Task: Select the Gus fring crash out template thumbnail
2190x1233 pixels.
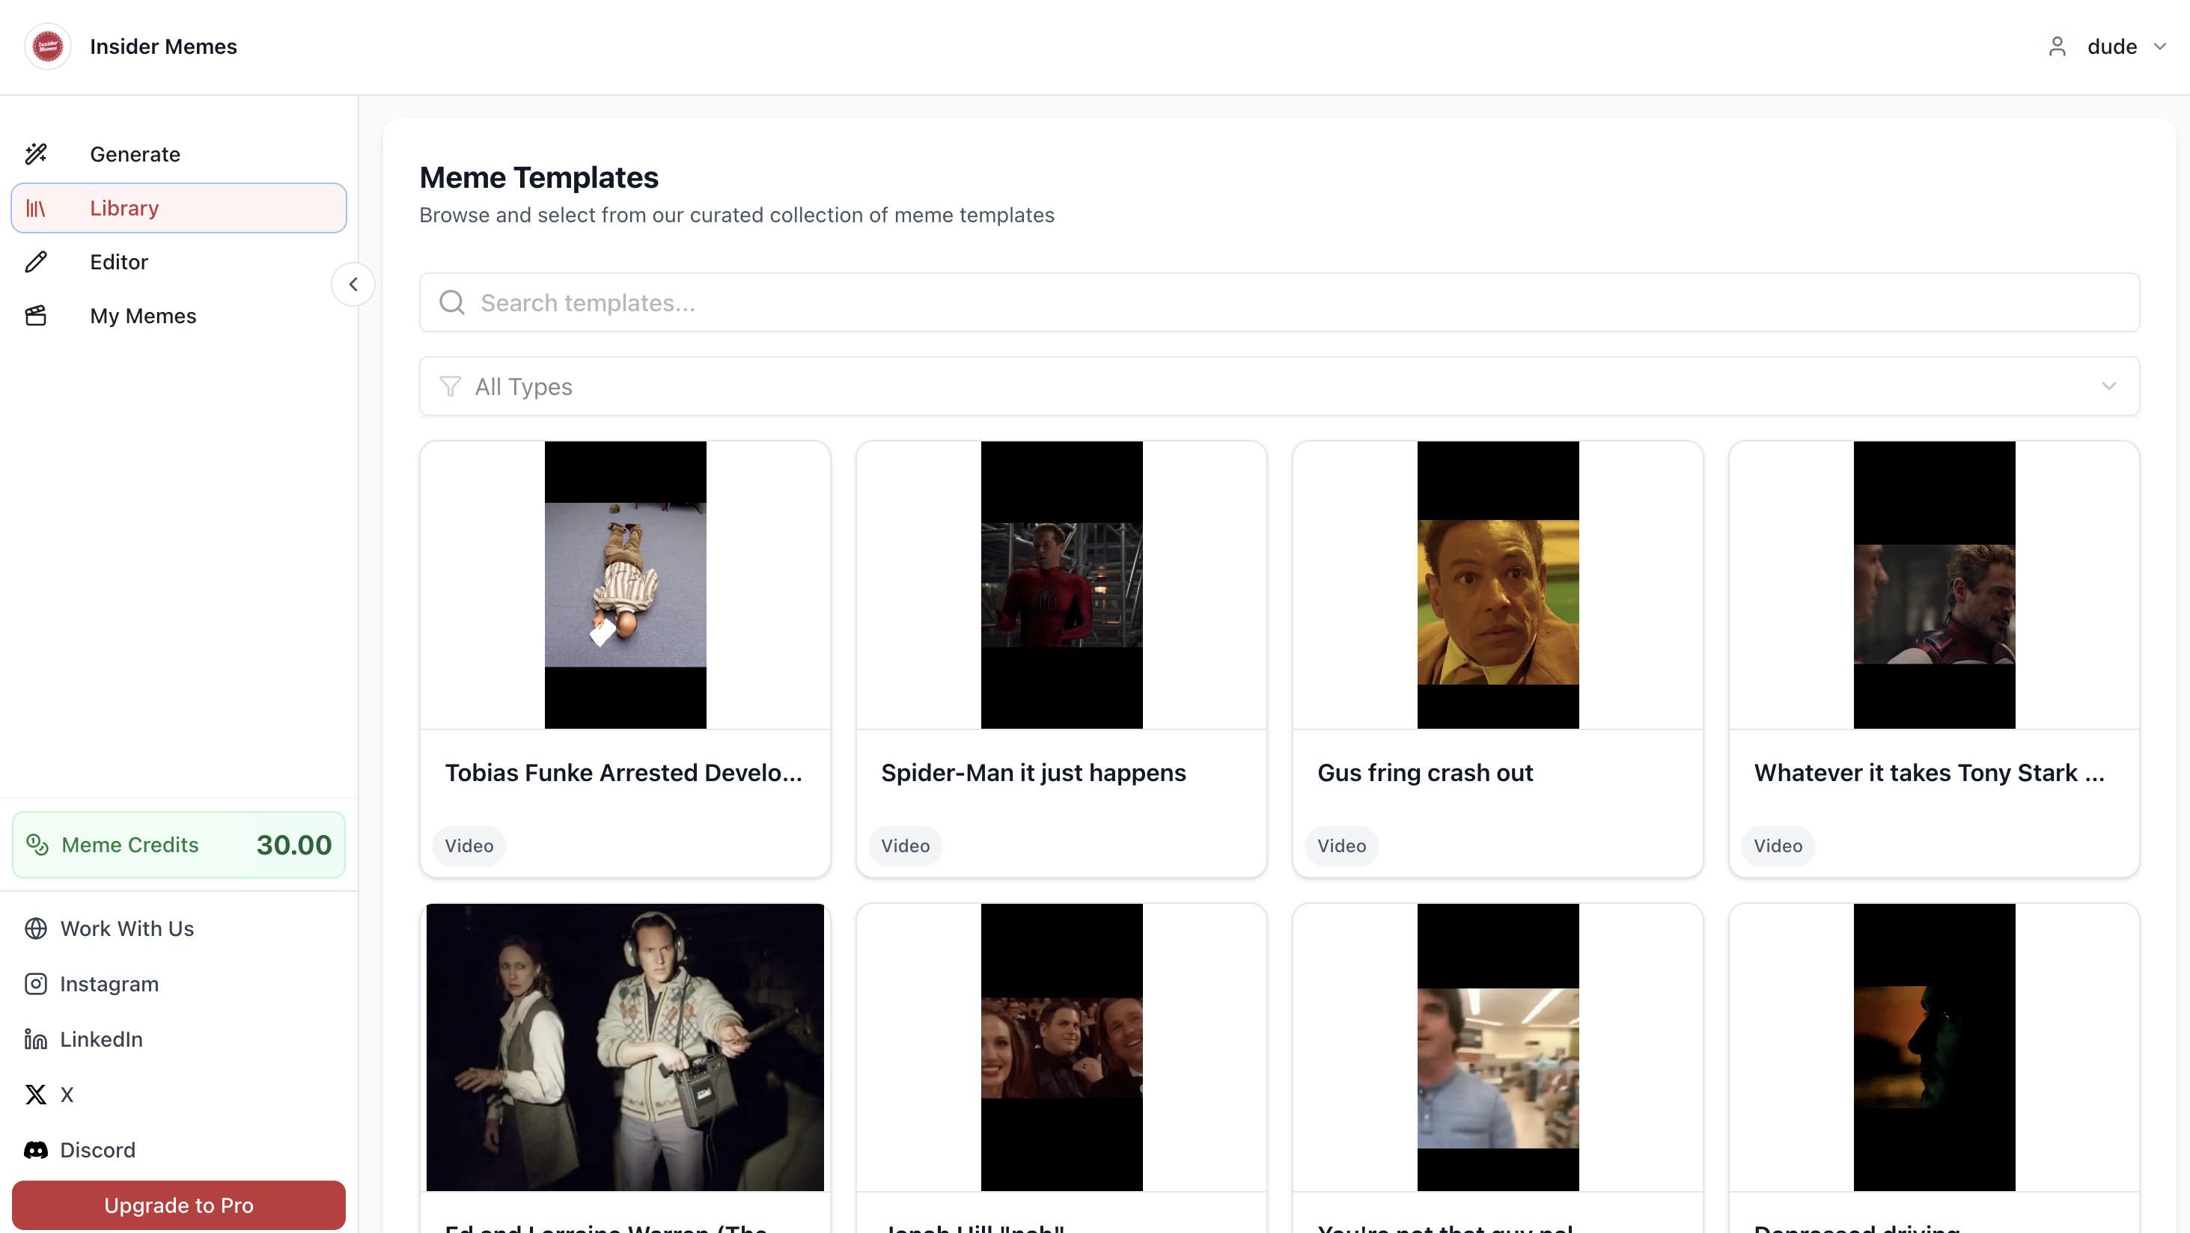Action: [x=1498, y=586]
